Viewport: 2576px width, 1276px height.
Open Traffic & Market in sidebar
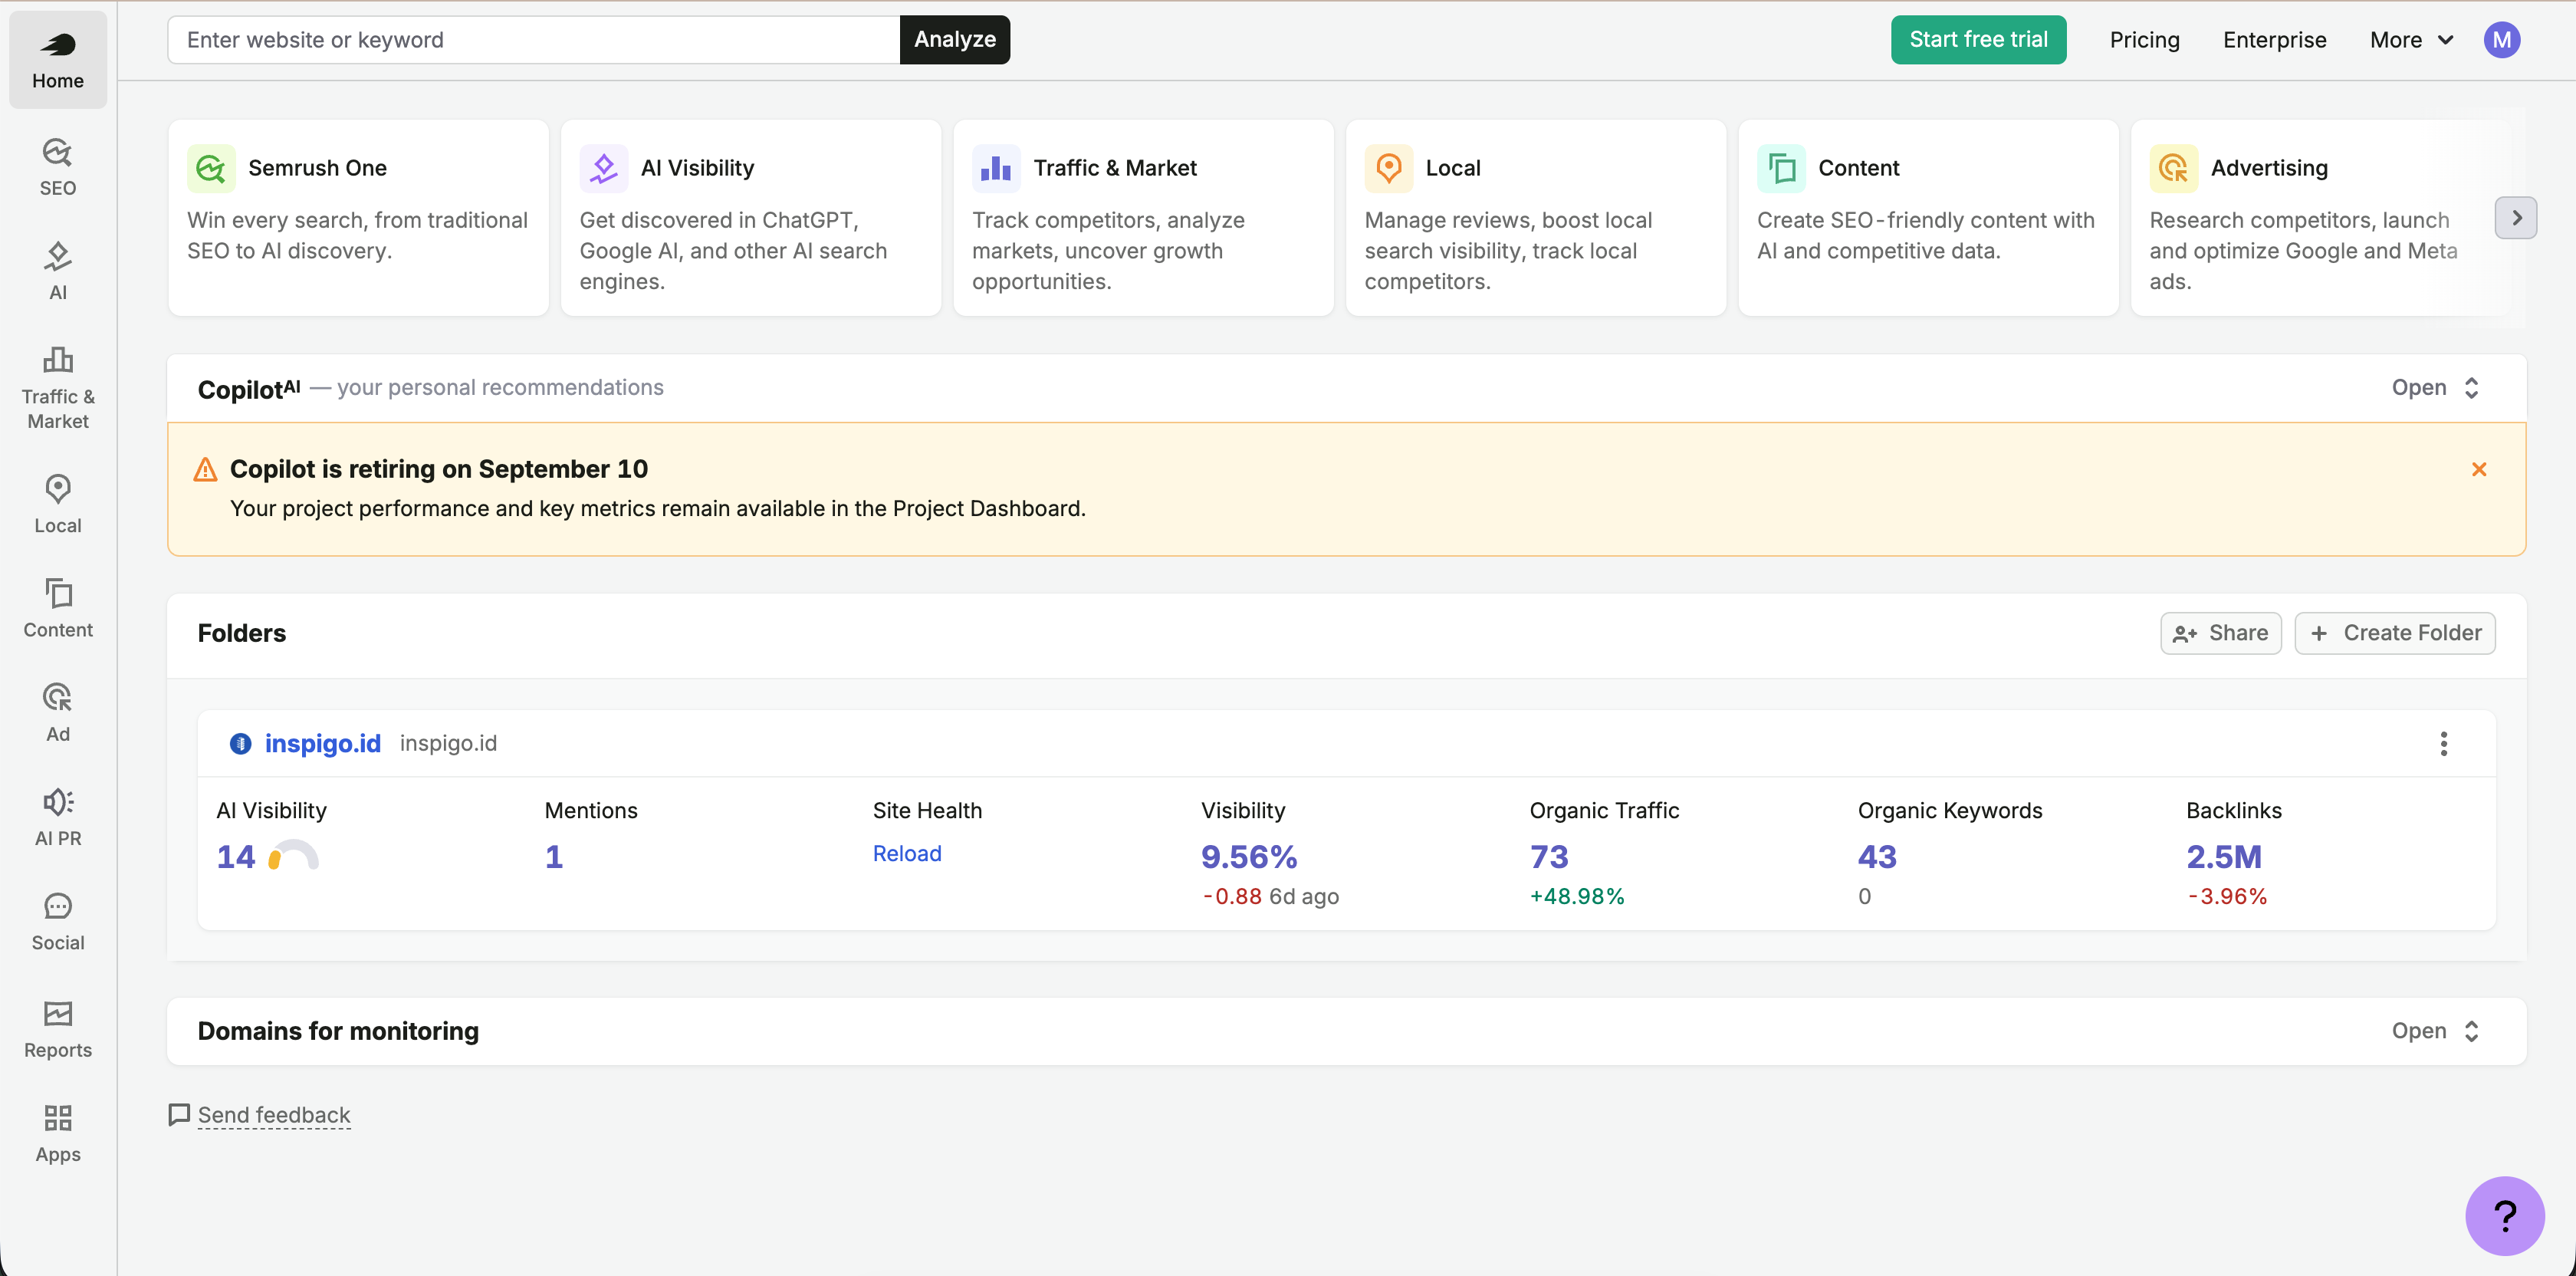pyautogui.click(x=58, y=388)
